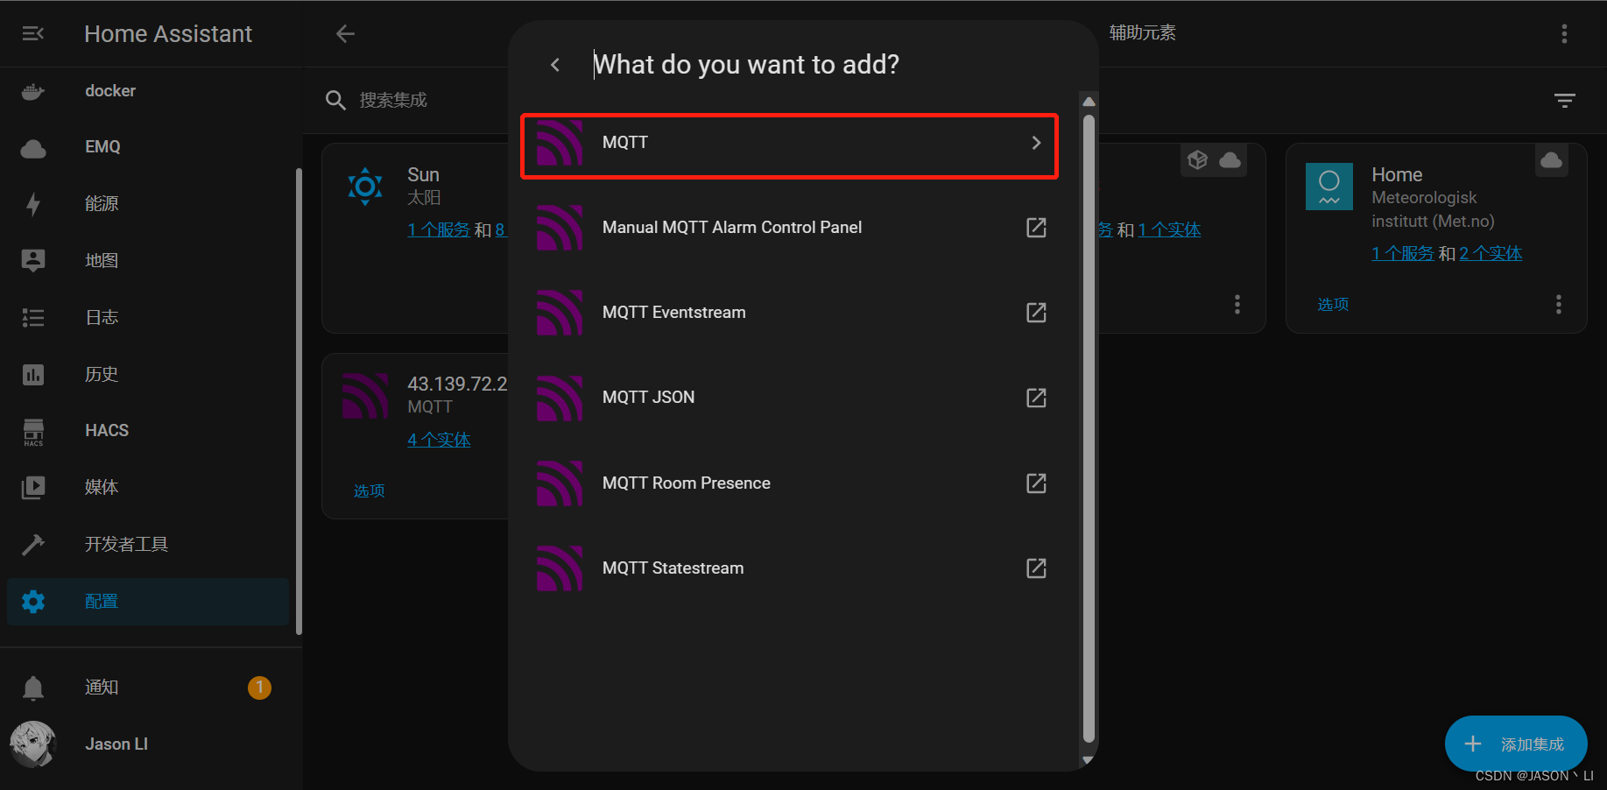1607x790 pixels.
Task: Open Jason LI user profile avatar
Action: [x=33, y=744]
